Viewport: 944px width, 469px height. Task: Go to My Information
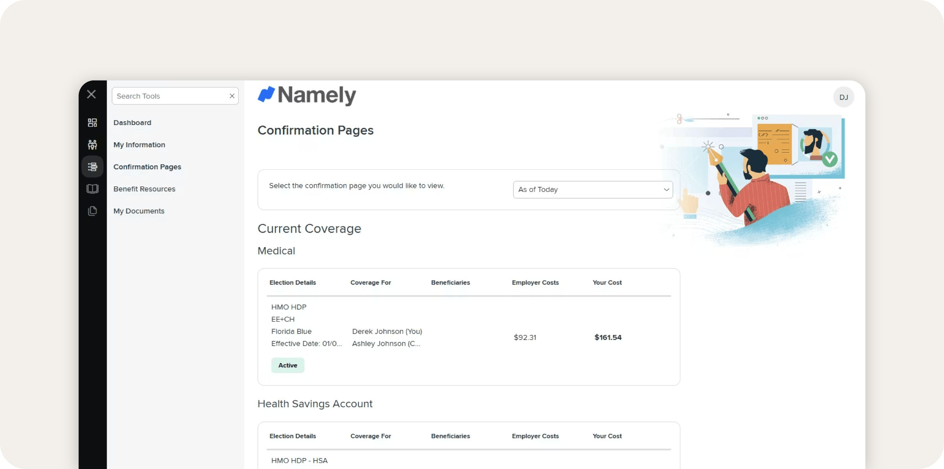139,145
